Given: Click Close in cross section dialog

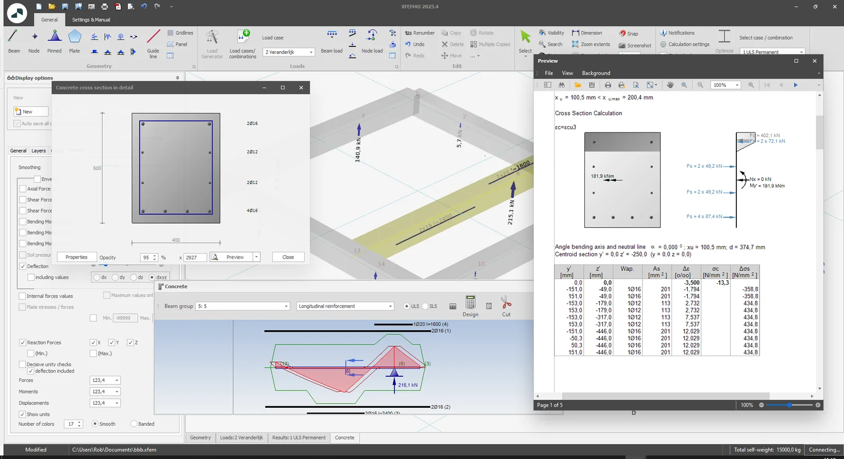Looking at the screenshot, I should (x=288, y=257).
